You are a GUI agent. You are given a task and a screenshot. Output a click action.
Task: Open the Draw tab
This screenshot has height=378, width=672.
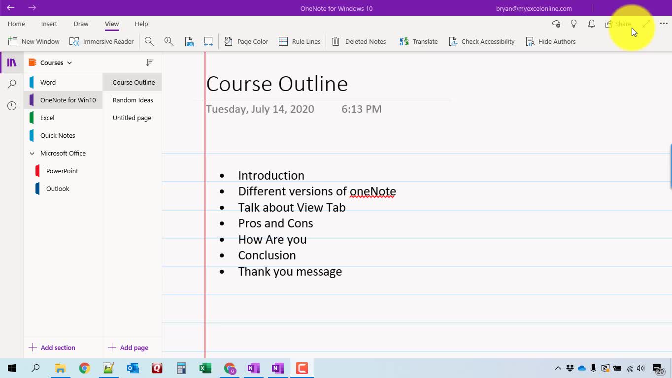[81, 24]
